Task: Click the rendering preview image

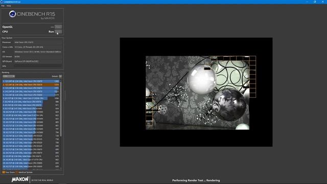Action: [x=196, y=92]
